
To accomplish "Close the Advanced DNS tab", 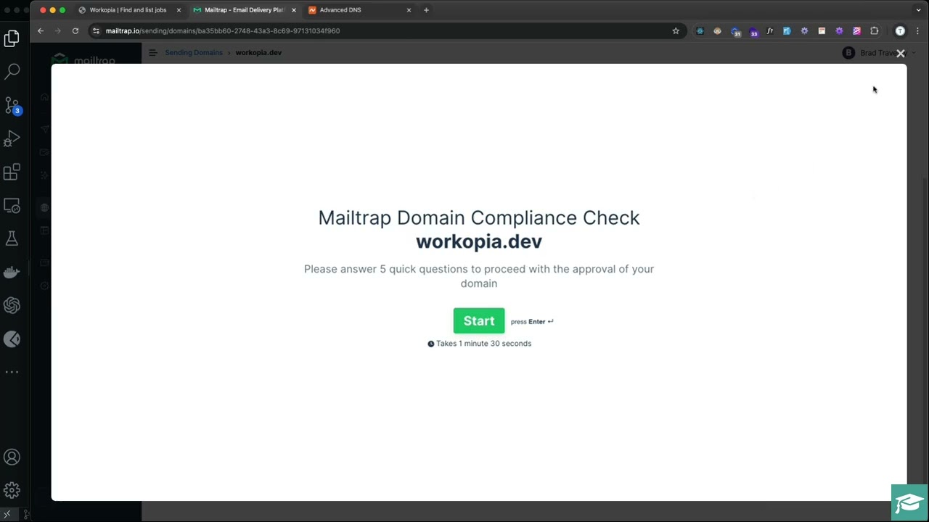I will click(409, 10).
